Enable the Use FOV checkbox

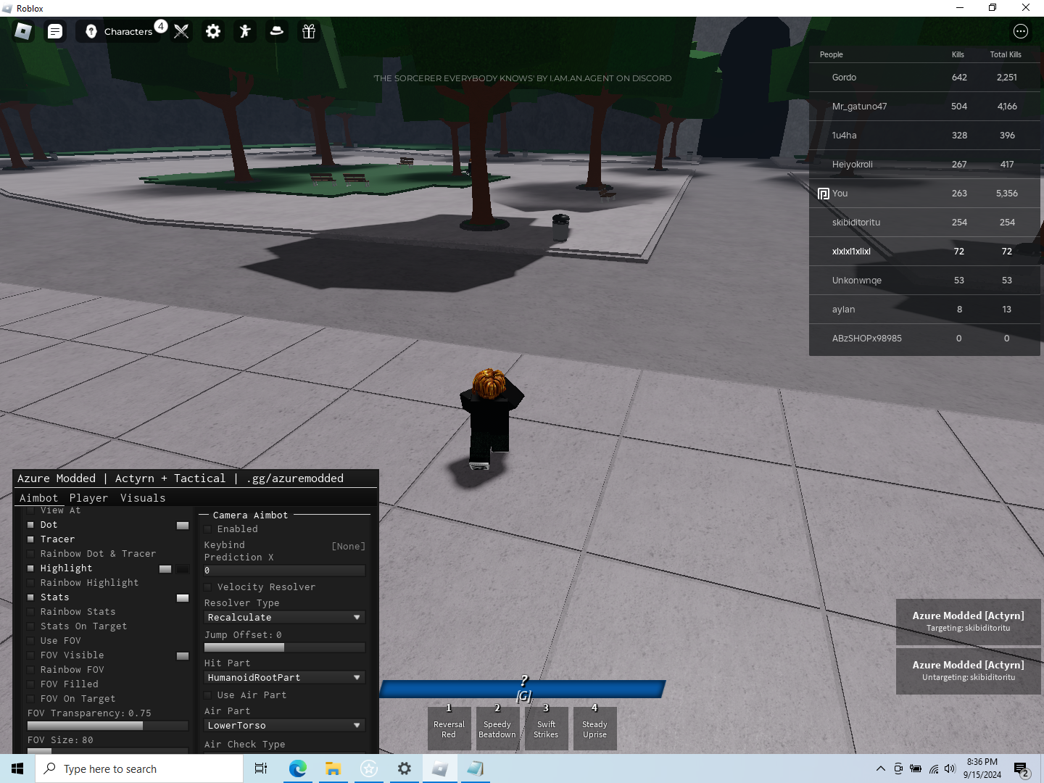[30, 640]
